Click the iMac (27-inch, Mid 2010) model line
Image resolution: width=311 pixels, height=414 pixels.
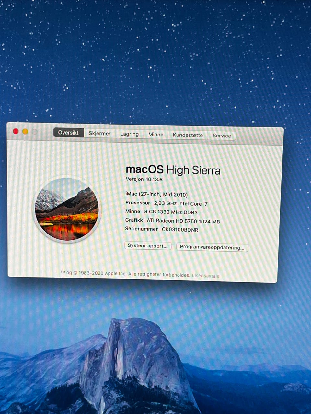156,194
